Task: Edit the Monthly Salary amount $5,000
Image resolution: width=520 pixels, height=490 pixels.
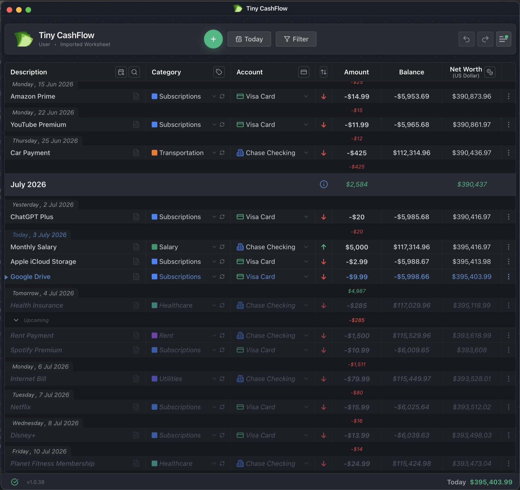Action: 357,247
